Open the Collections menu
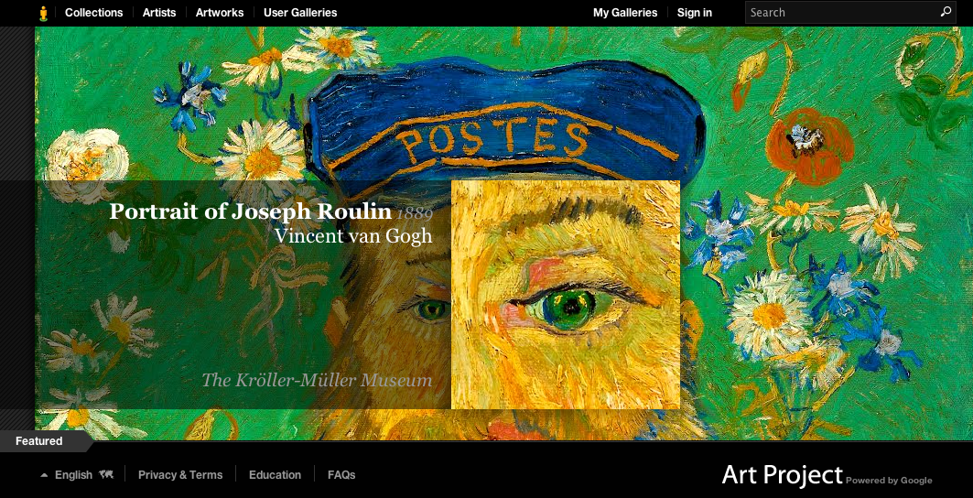Screen dimensions: 973x498 point(93,13)
